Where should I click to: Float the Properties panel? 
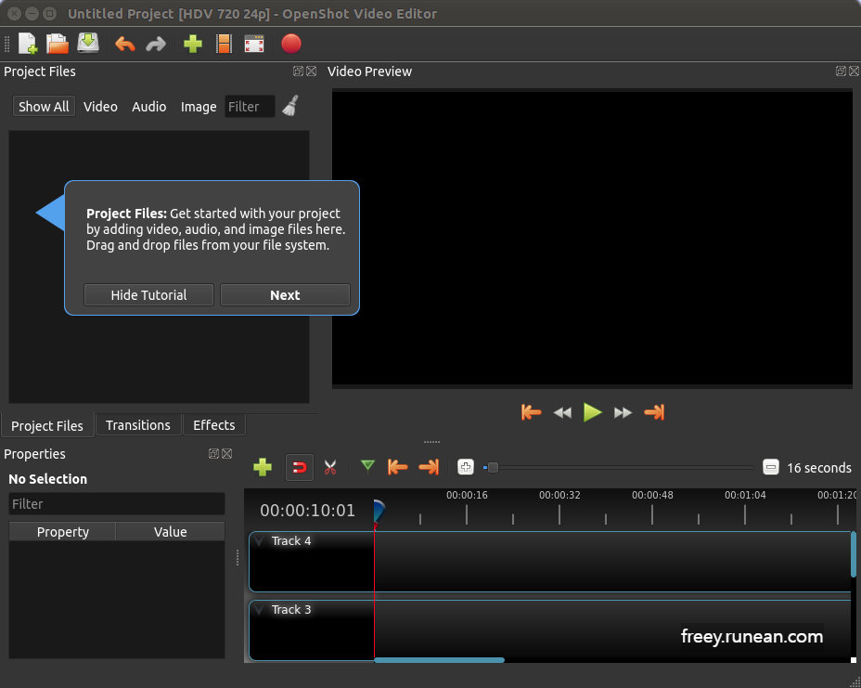tap(213, 453)
